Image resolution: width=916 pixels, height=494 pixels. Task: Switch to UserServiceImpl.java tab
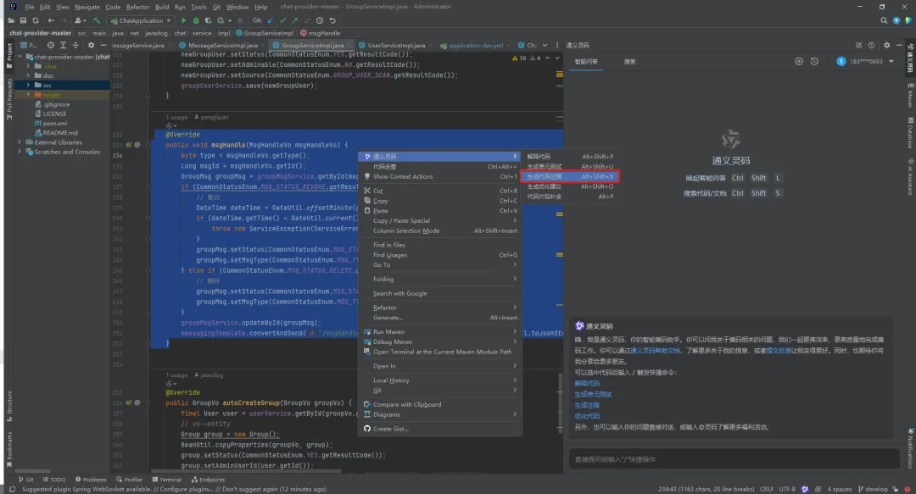click(396, 45)
